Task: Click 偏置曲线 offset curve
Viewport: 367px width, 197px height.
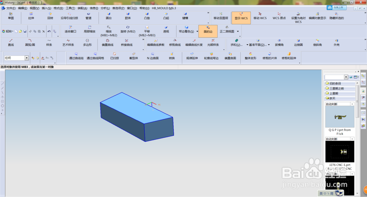Action: point(108,43)
